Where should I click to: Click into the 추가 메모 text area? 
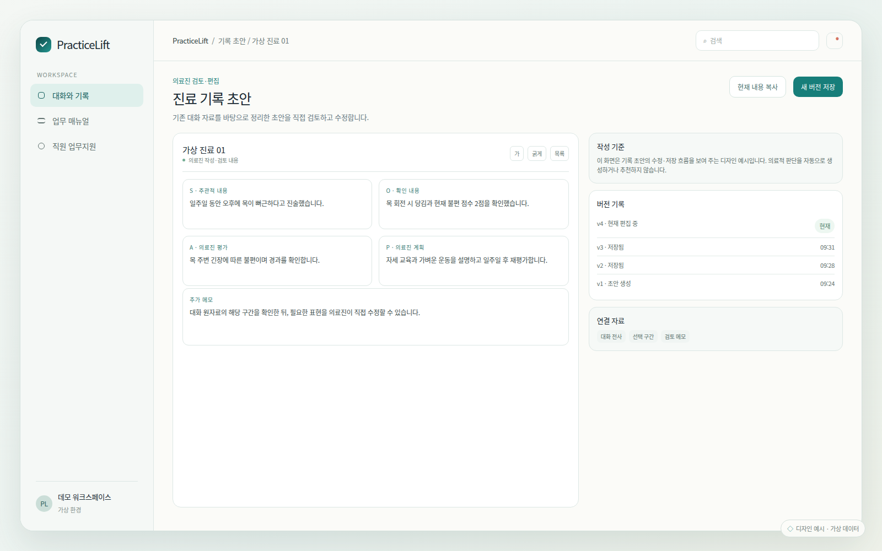point(375,317)
